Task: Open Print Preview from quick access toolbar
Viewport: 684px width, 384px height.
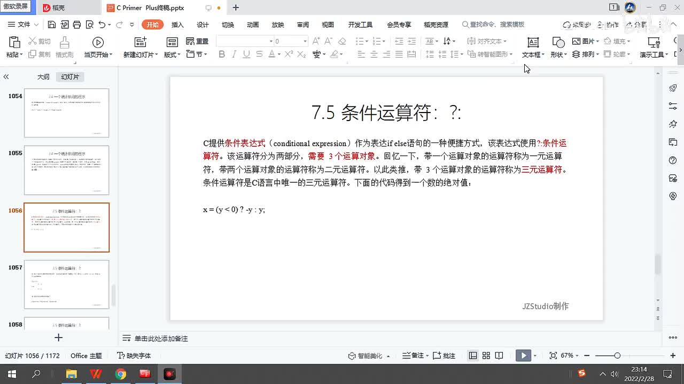Action: click(x=89, y=25)
